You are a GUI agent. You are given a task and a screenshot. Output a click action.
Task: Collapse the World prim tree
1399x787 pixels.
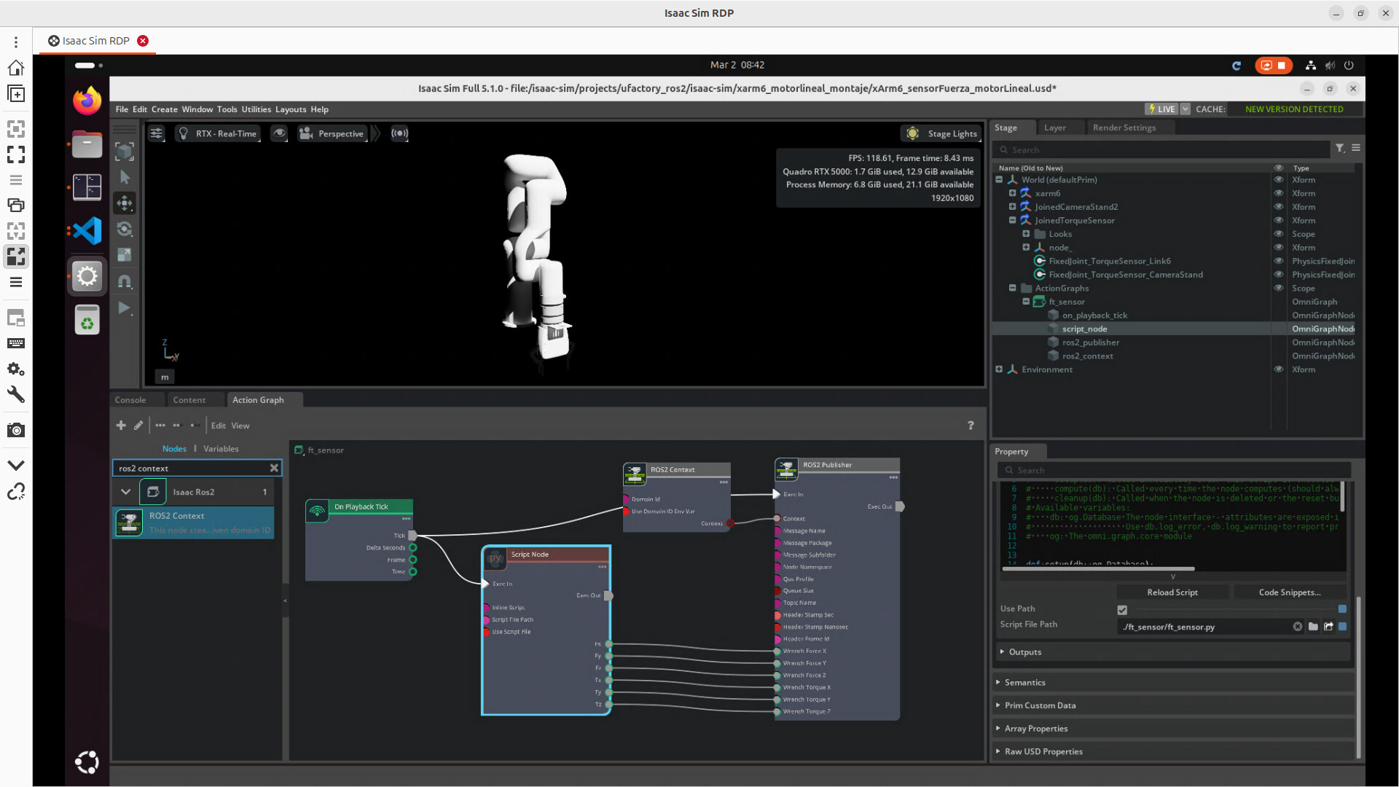(999, 179)
